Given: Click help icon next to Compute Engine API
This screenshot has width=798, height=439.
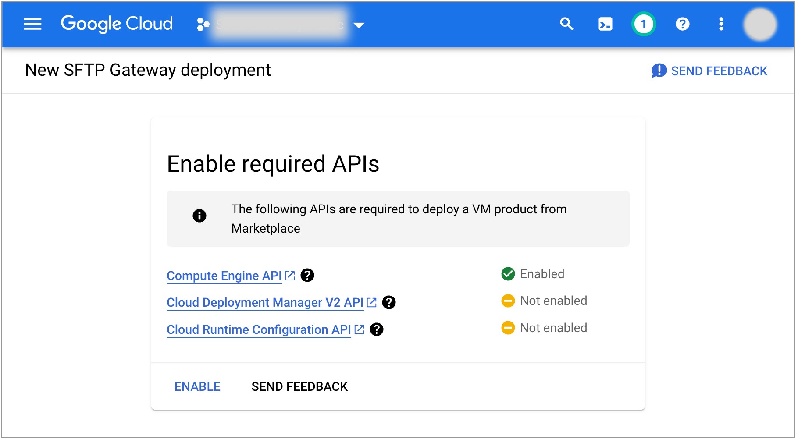Looking at the screenshot, I should tap(307, 275).
